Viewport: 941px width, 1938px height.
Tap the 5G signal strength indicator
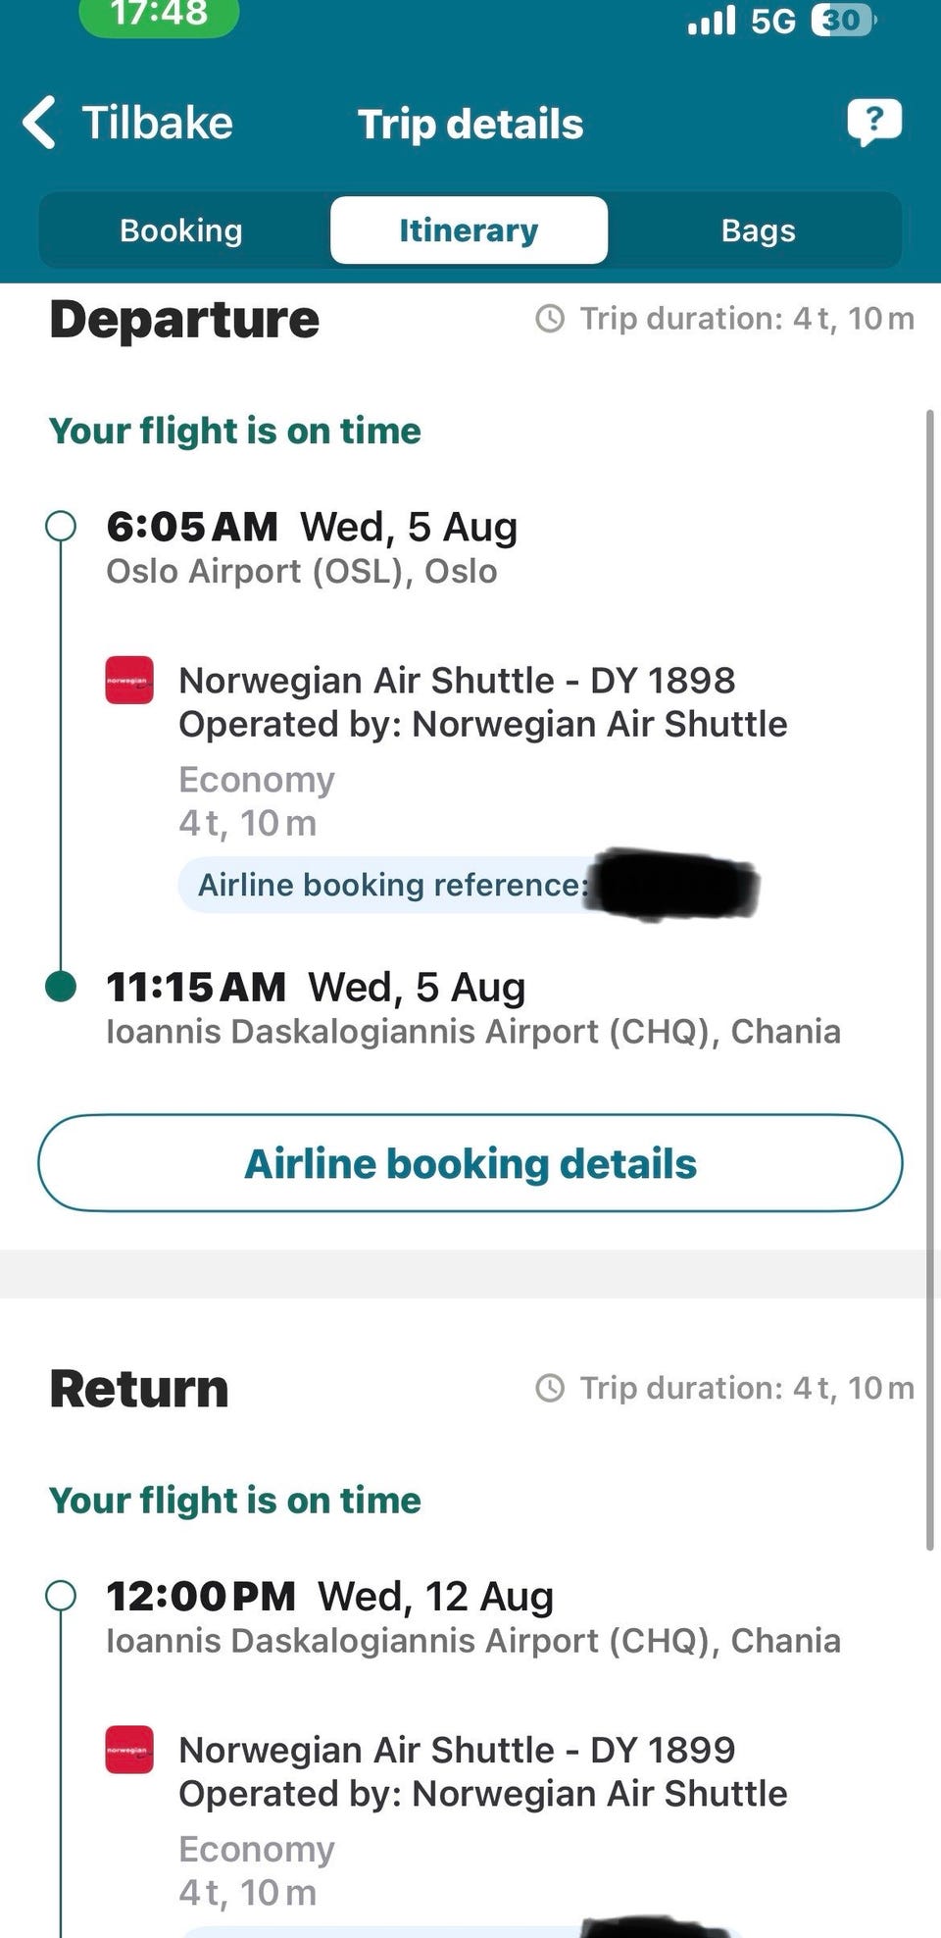pyautogui.click(x=741, y=20)
